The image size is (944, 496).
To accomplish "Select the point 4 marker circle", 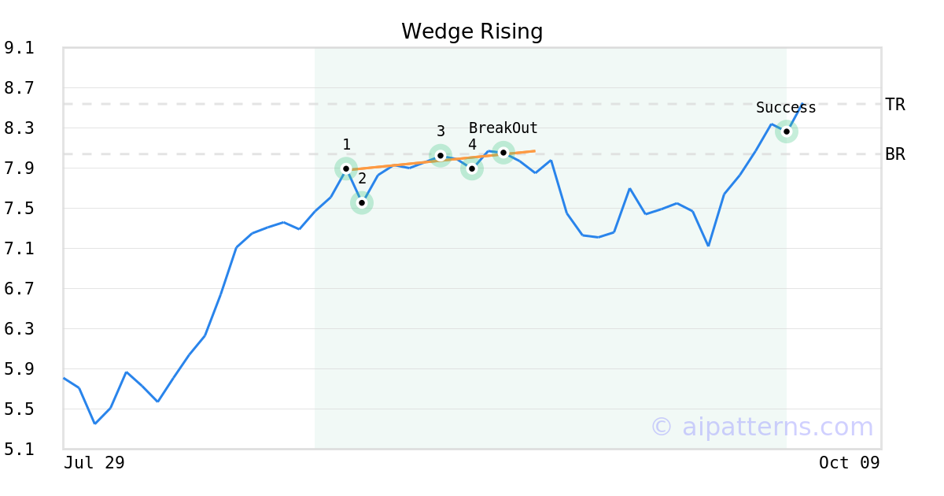I will tap(472, 168).
